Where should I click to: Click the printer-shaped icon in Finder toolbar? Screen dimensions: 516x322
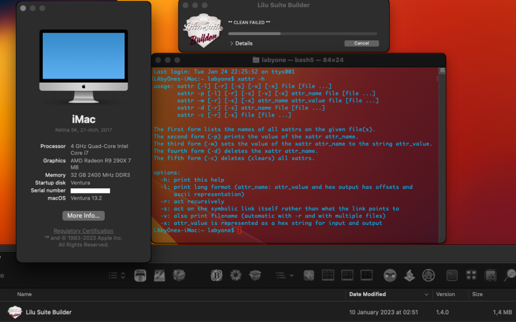[x=140, y=275]
